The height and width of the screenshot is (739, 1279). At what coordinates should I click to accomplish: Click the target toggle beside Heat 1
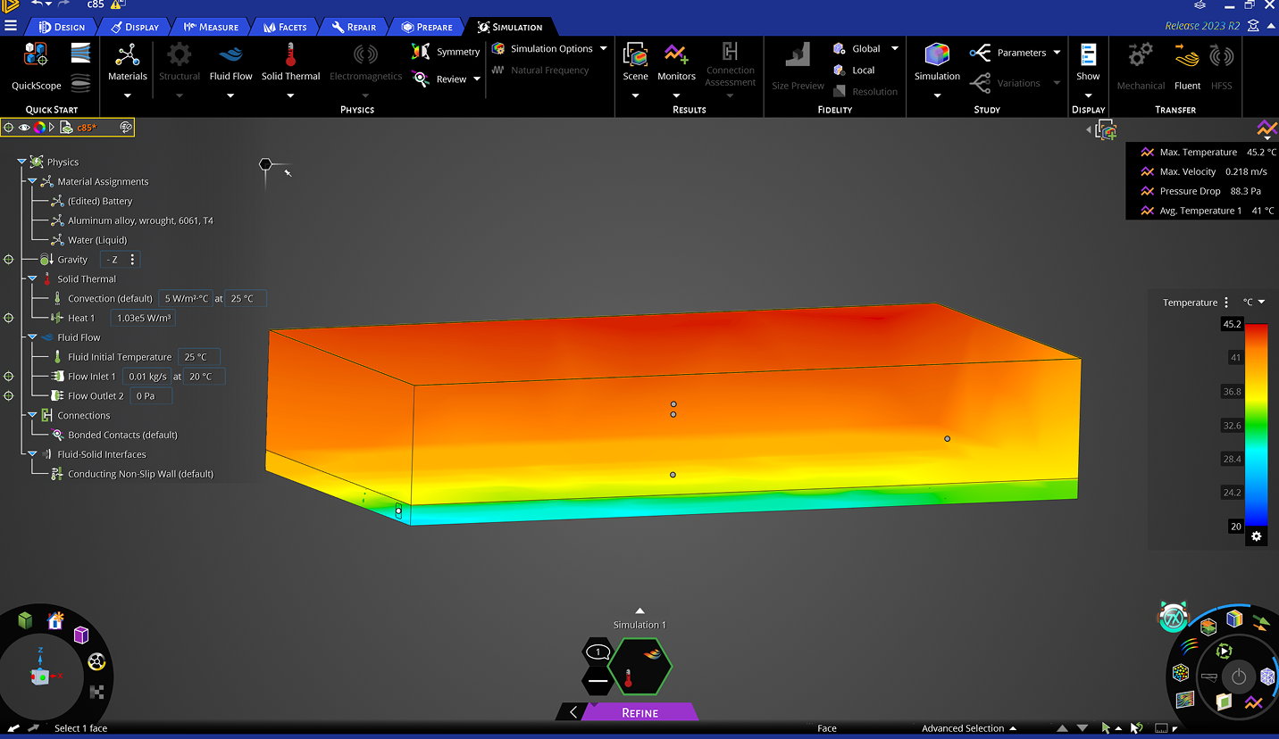(9, 318)
